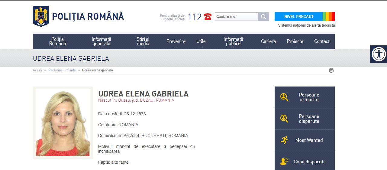Click the printer icon to print the page

[331, 70]
